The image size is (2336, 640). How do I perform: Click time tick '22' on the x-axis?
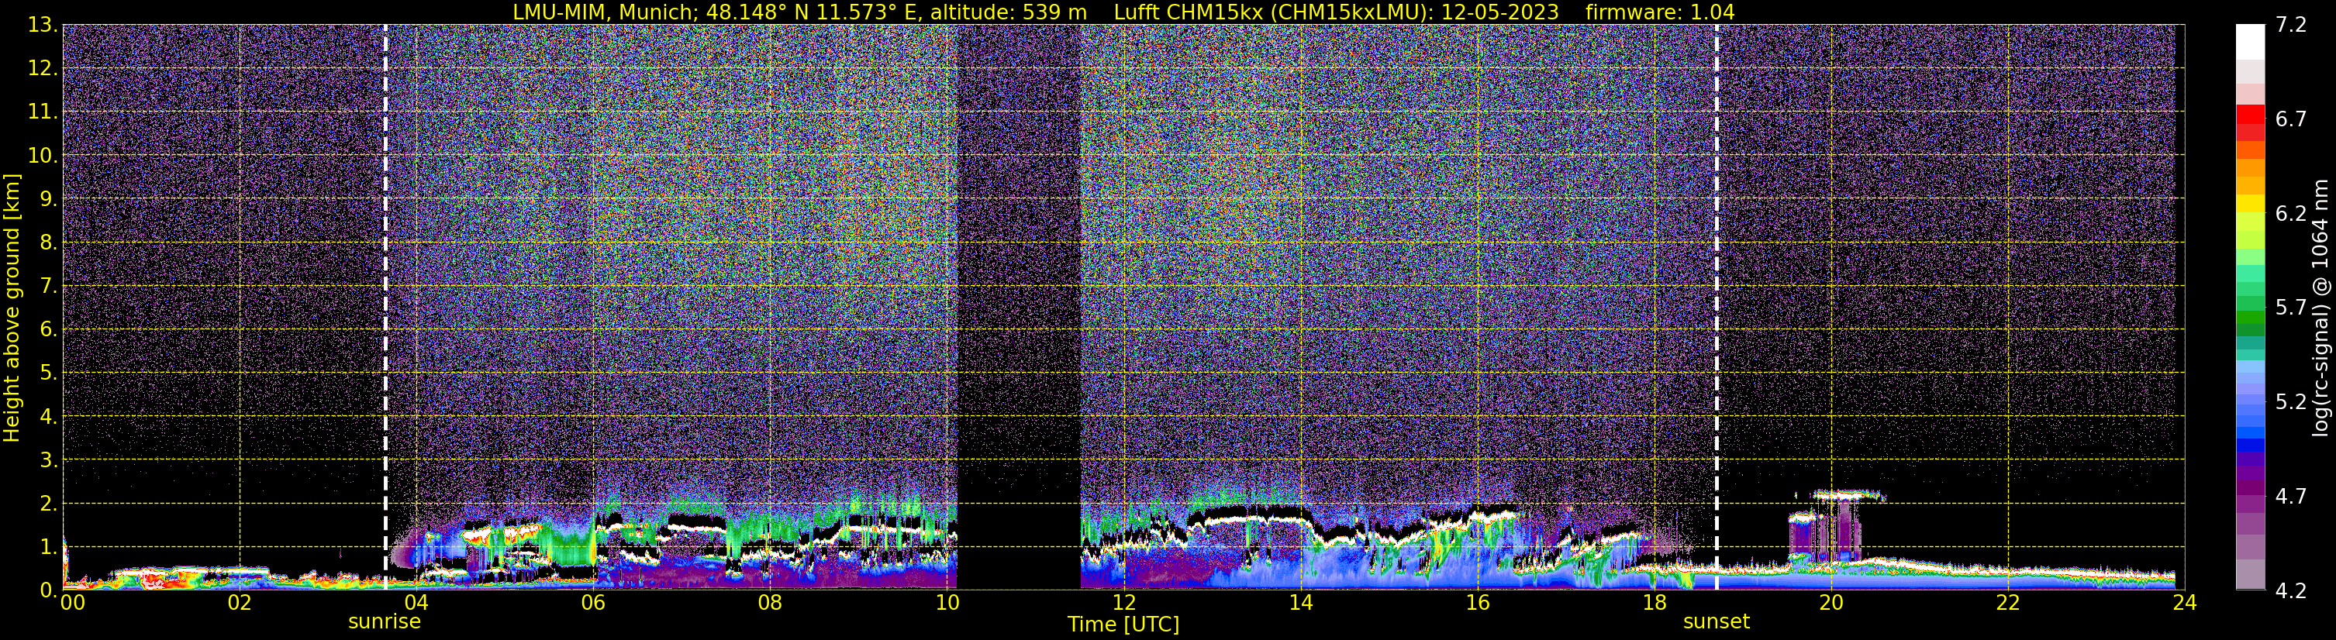click(2008, 603)
